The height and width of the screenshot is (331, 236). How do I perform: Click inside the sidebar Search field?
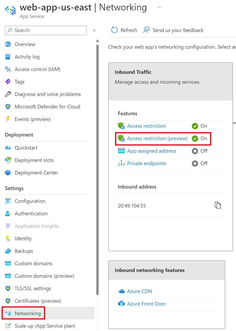coord(46,30)
